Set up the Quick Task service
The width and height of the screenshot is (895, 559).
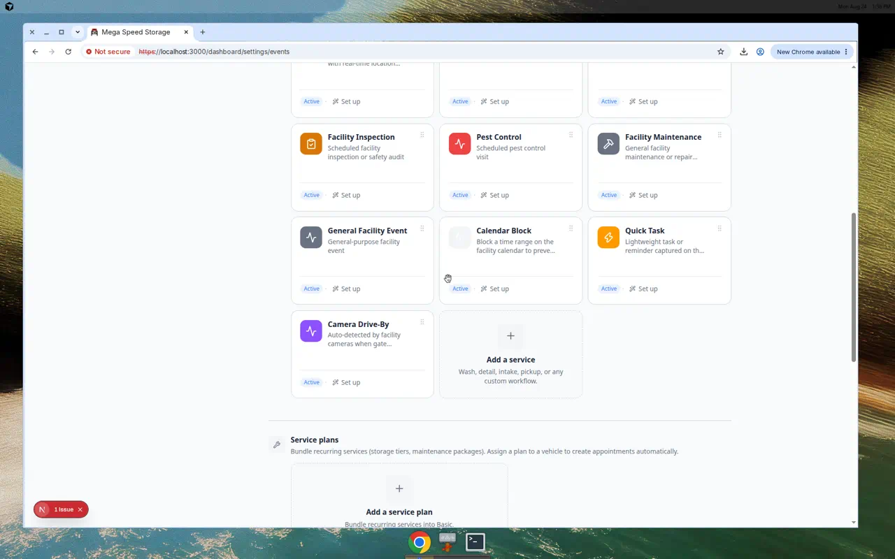[643, 289]
